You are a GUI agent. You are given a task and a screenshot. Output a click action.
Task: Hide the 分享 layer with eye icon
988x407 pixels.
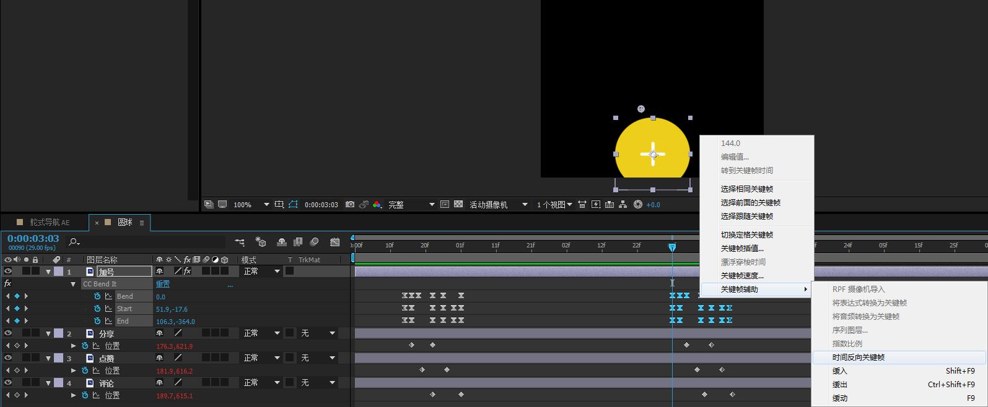(x=8, y=333)
